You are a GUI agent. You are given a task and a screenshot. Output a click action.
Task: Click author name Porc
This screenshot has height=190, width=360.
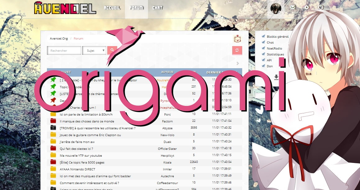(x=167, y=114)
